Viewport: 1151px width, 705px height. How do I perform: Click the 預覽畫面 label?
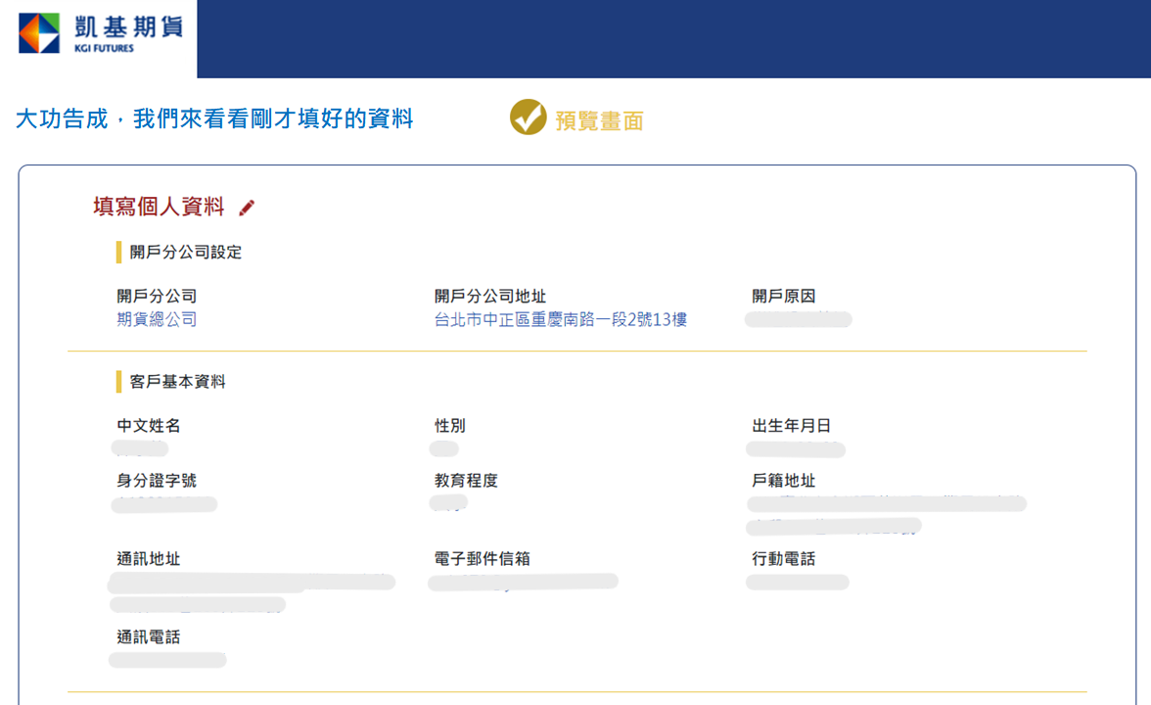click(599, 120)
